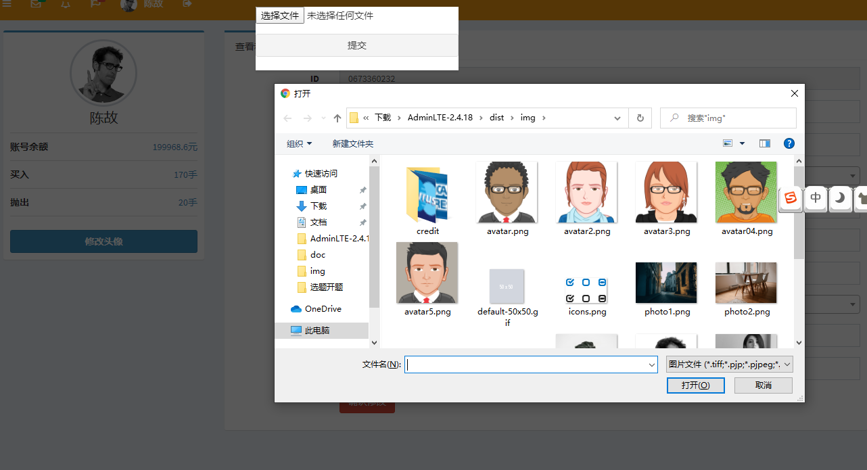Select 快速访问 in navigation pane

pos(321,173)
